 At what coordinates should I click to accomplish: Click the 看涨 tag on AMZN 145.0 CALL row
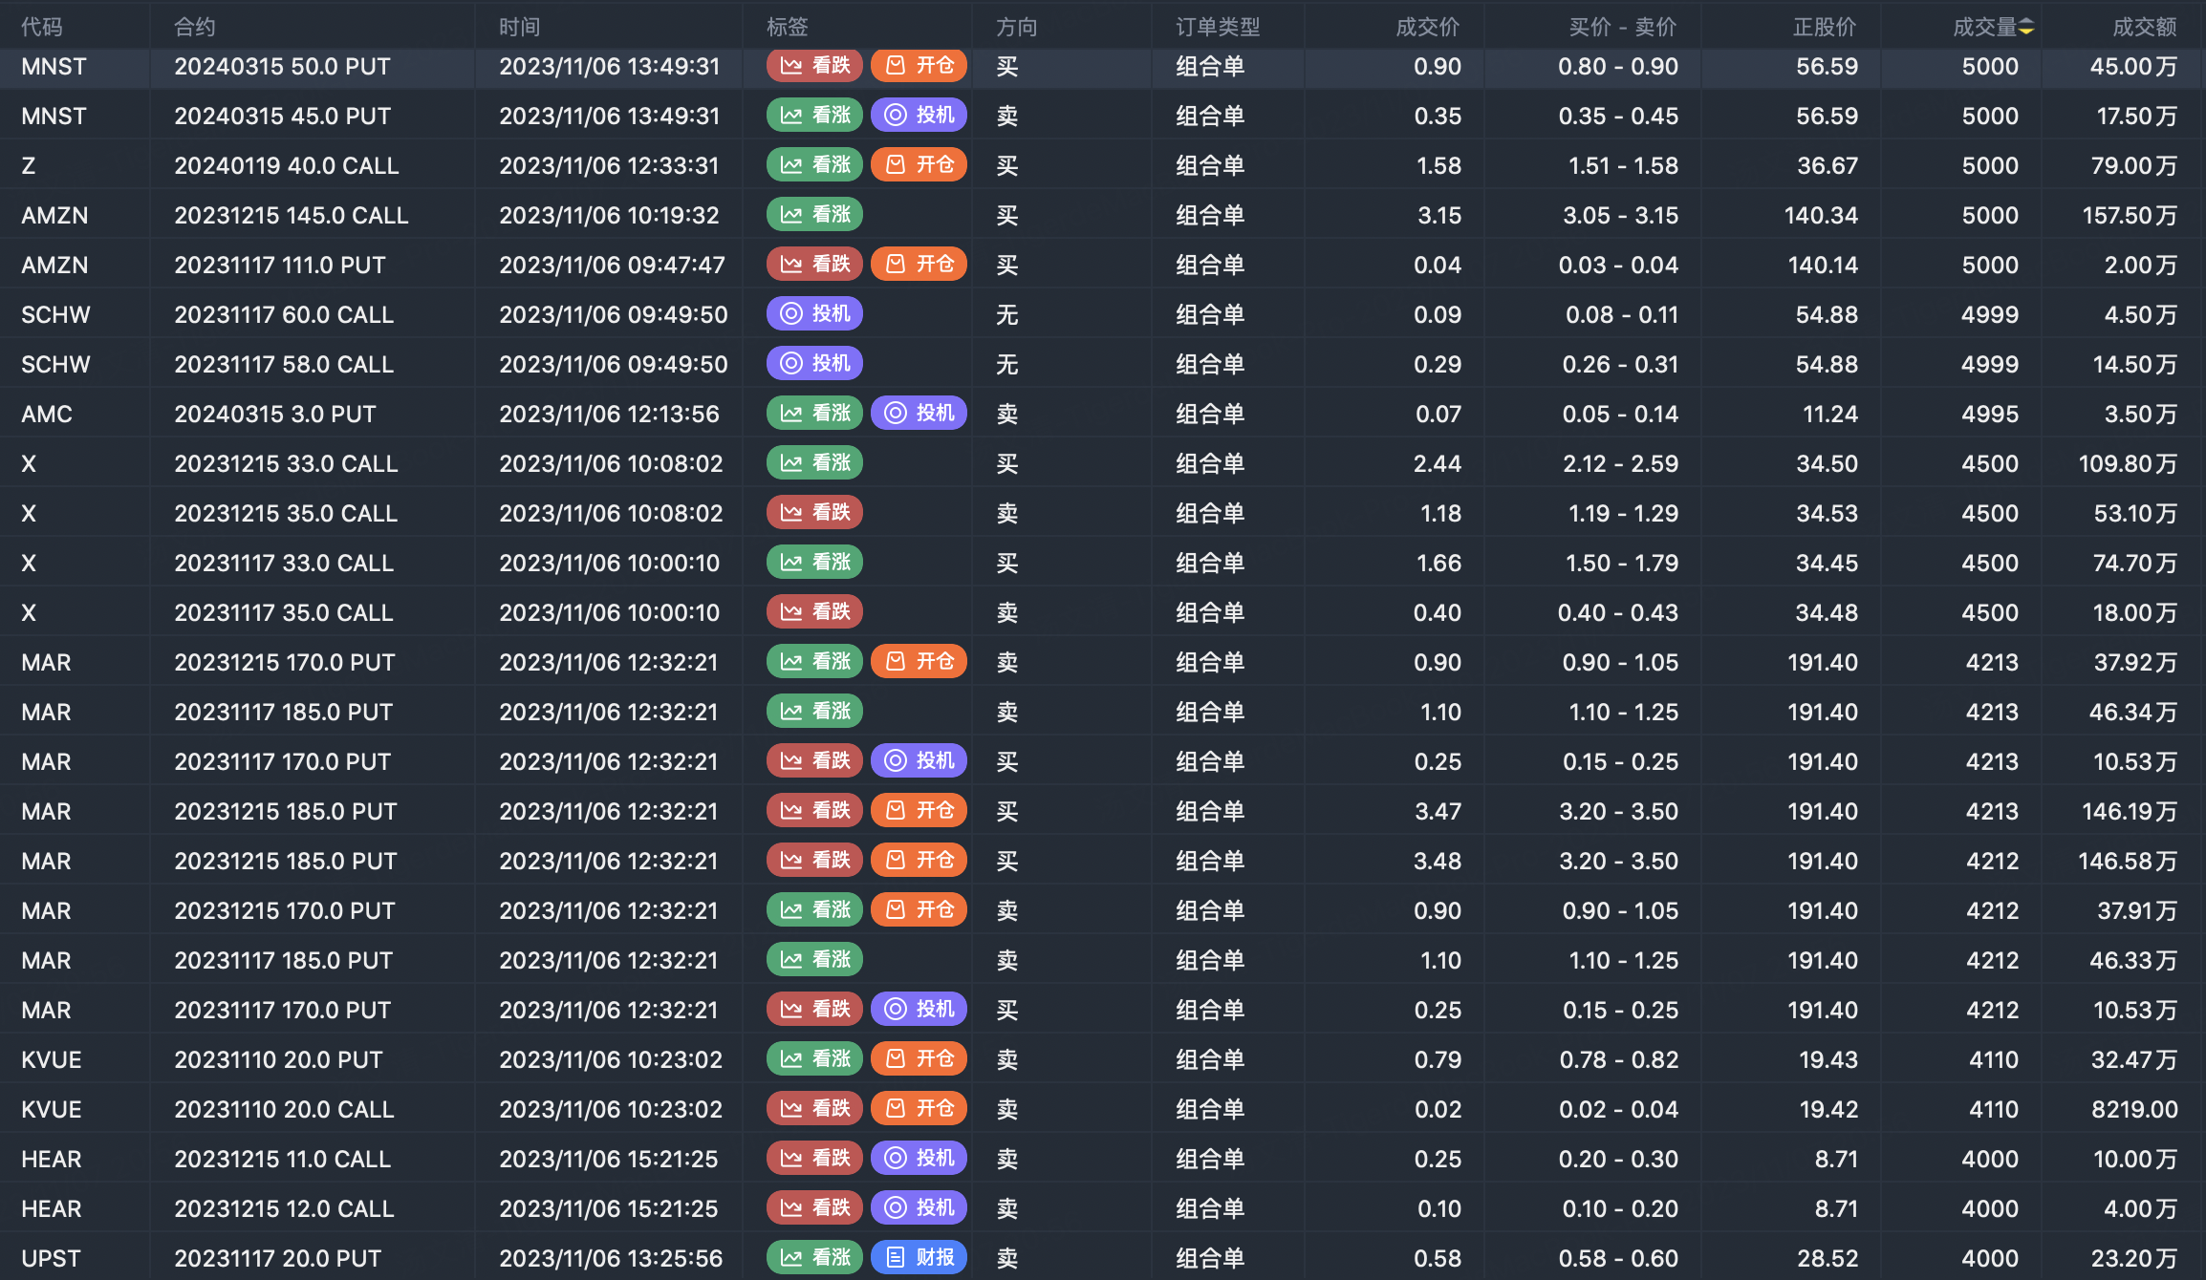point(814,215)
